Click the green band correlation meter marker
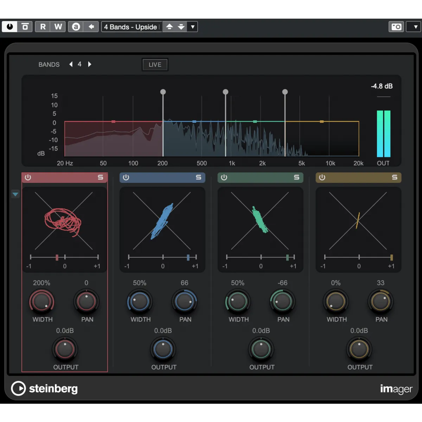 [x=287, y=257]
